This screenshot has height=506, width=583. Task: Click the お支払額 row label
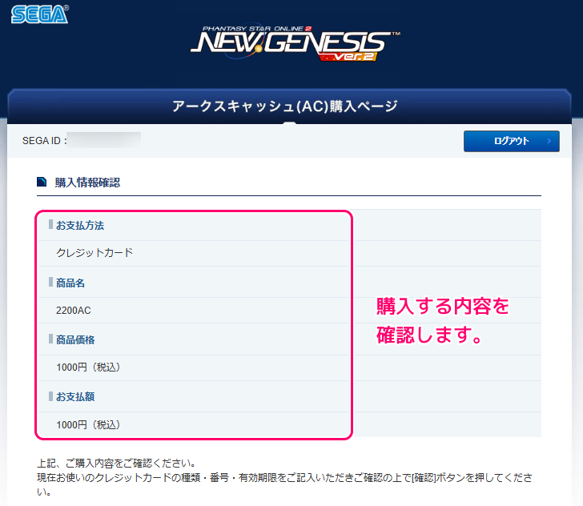click(75, 396)
